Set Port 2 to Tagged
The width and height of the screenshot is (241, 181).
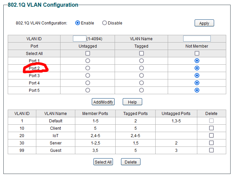click(142, 68)
